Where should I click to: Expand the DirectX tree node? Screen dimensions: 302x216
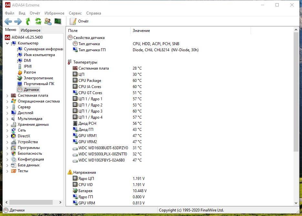click(7, 136)
